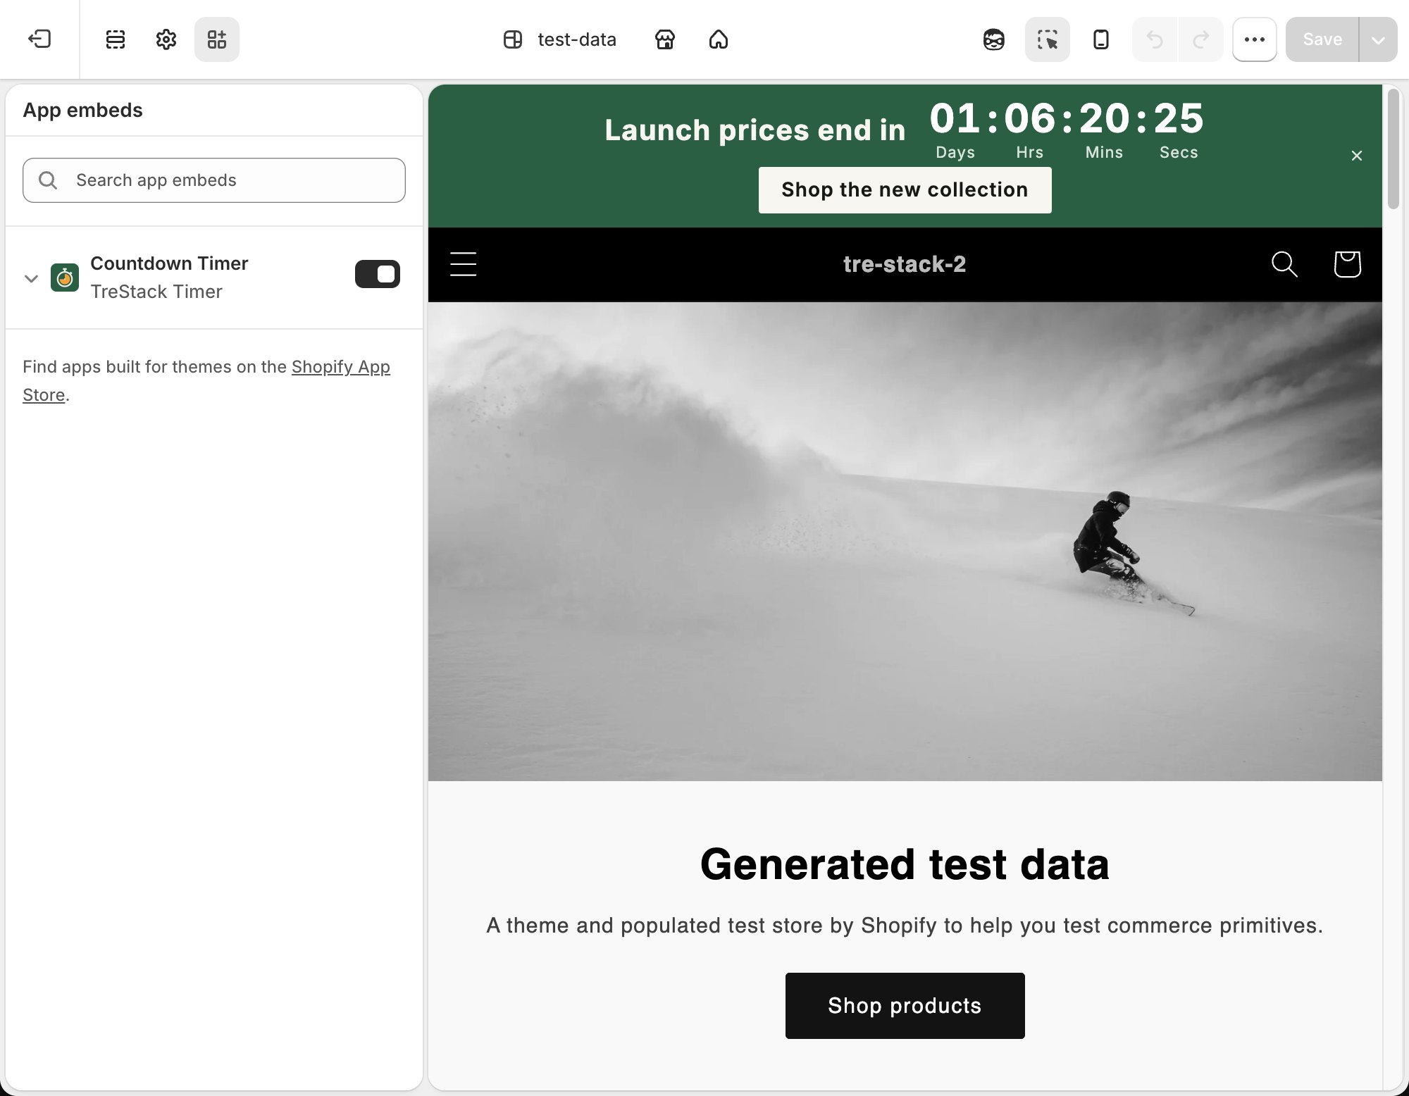Click the Generated test data heading
The image size is (1409, 1096).
click(905, 864)
